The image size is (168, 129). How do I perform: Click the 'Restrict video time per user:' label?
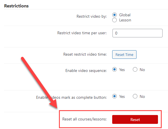82,33
